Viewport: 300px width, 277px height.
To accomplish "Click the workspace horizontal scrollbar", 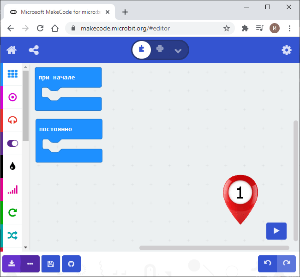I will point(214,248).
